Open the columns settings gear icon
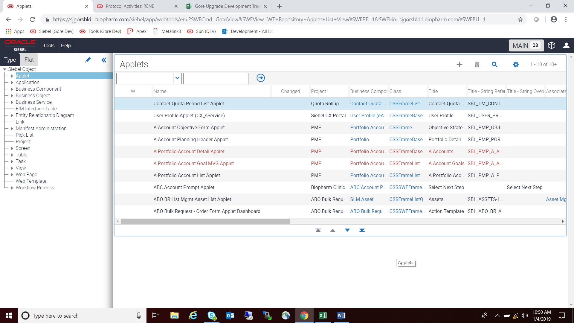Screen dimensions: 574x323 point(516,64)
